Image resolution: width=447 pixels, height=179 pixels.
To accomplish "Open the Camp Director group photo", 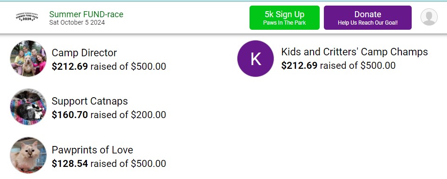I will (28, 59).
